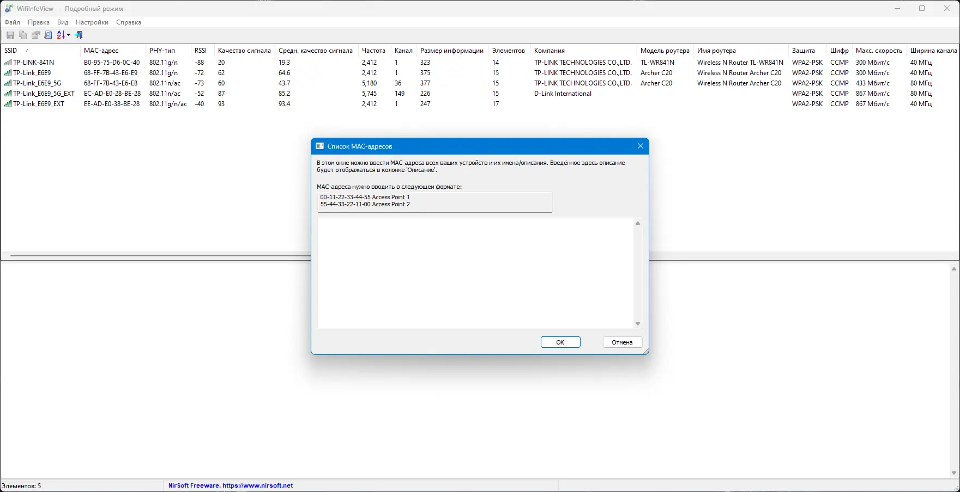The height and width of the screenshot is (492, 960).
Task: Click the signal icon beside TP-Link_E6E9_5G_EXT
Action: tap(8, 94)
